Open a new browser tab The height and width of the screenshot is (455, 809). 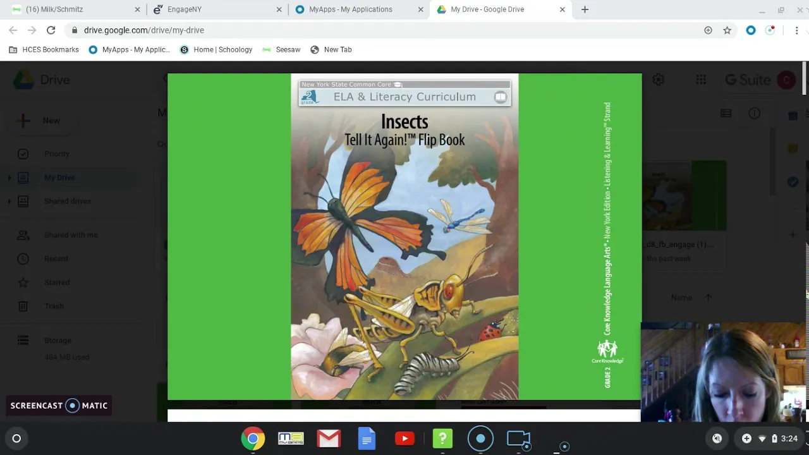click(x=585, y=9)
